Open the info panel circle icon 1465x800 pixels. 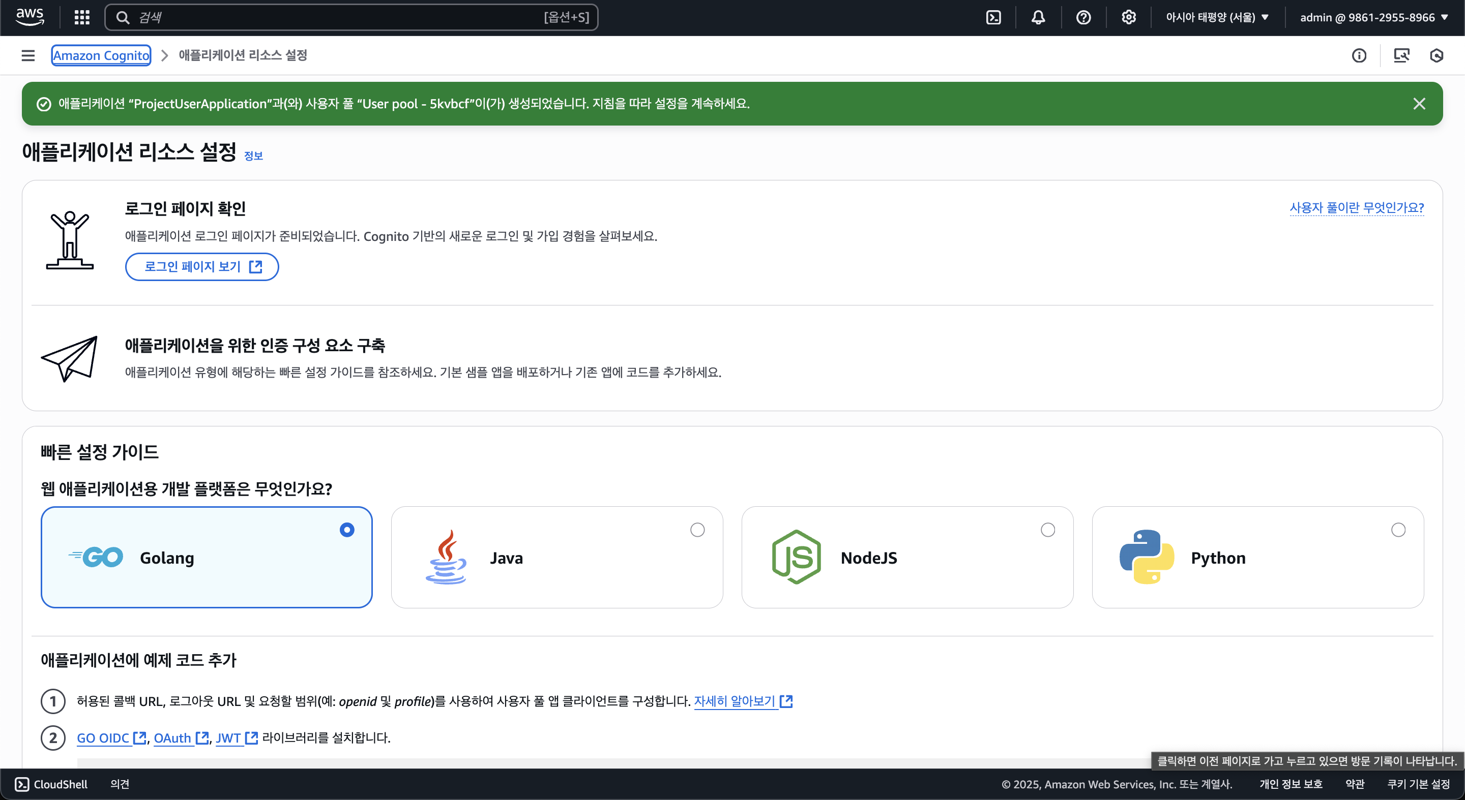click(1359, 55)
